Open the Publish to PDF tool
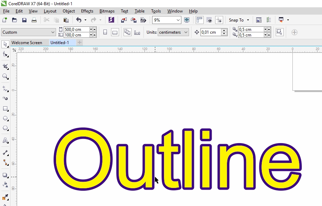 point(143,20)
